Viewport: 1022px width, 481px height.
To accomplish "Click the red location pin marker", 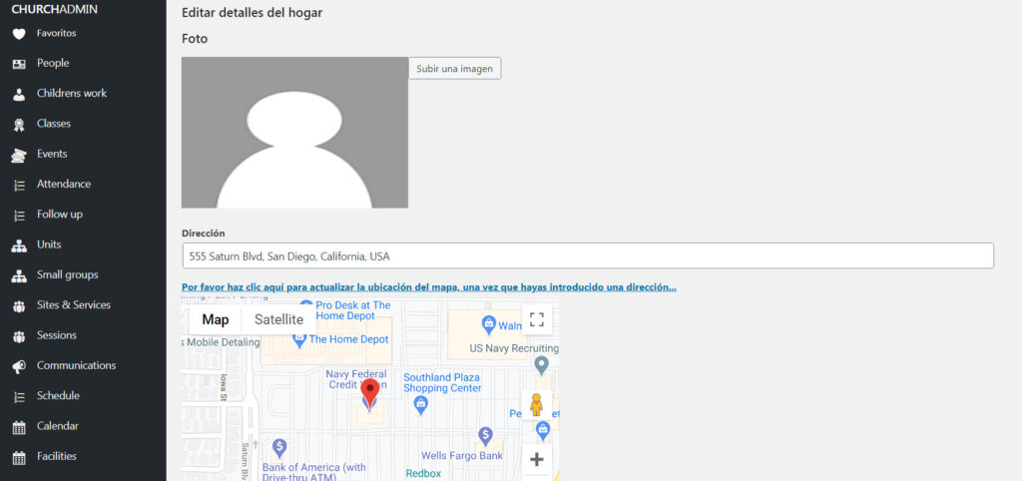I will coord(370,392).
